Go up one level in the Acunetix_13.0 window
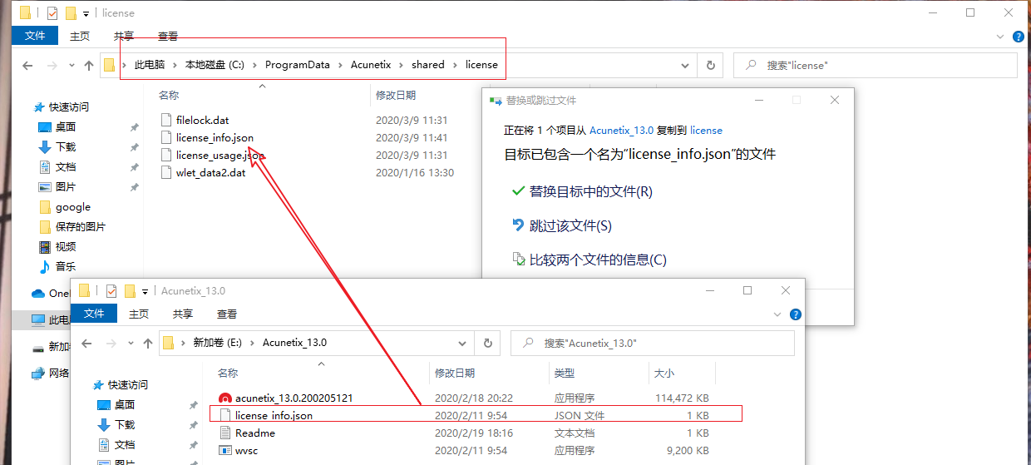The height and width of the screenshot is (465, 1031). [148, 343]
